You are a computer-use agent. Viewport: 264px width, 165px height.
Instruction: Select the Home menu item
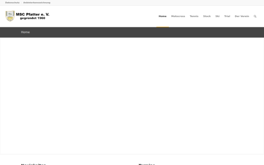click(162, 16)
